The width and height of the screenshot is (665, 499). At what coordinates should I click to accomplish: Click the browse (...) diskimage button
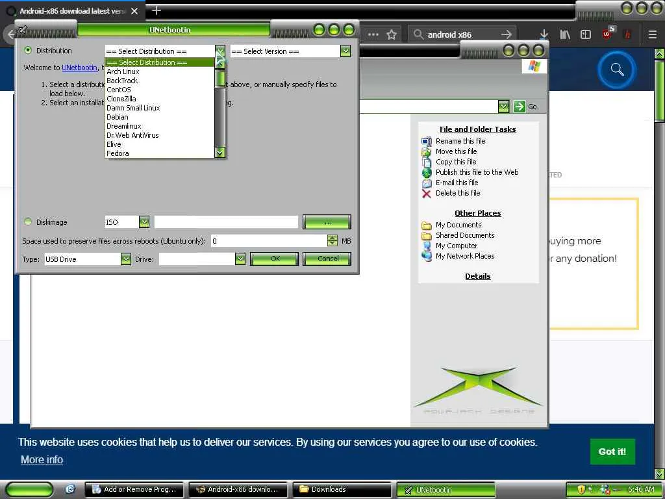[327, 222]
